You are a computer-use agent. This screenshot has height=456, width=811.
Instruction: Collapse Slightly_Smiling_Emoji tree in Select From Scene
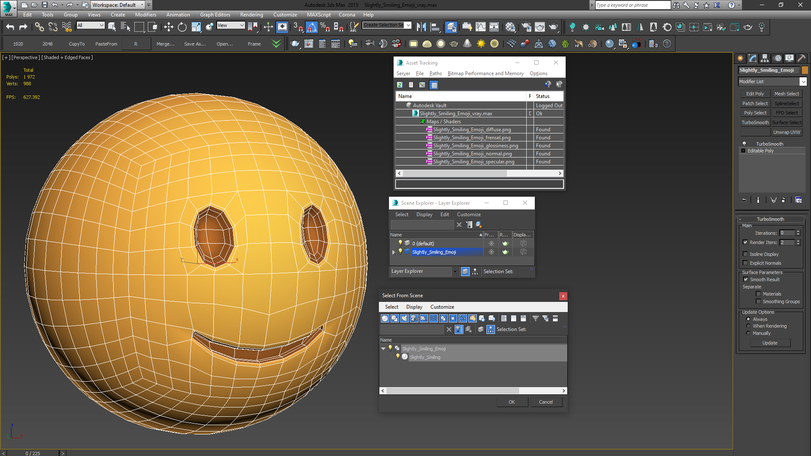pos(383,349)
